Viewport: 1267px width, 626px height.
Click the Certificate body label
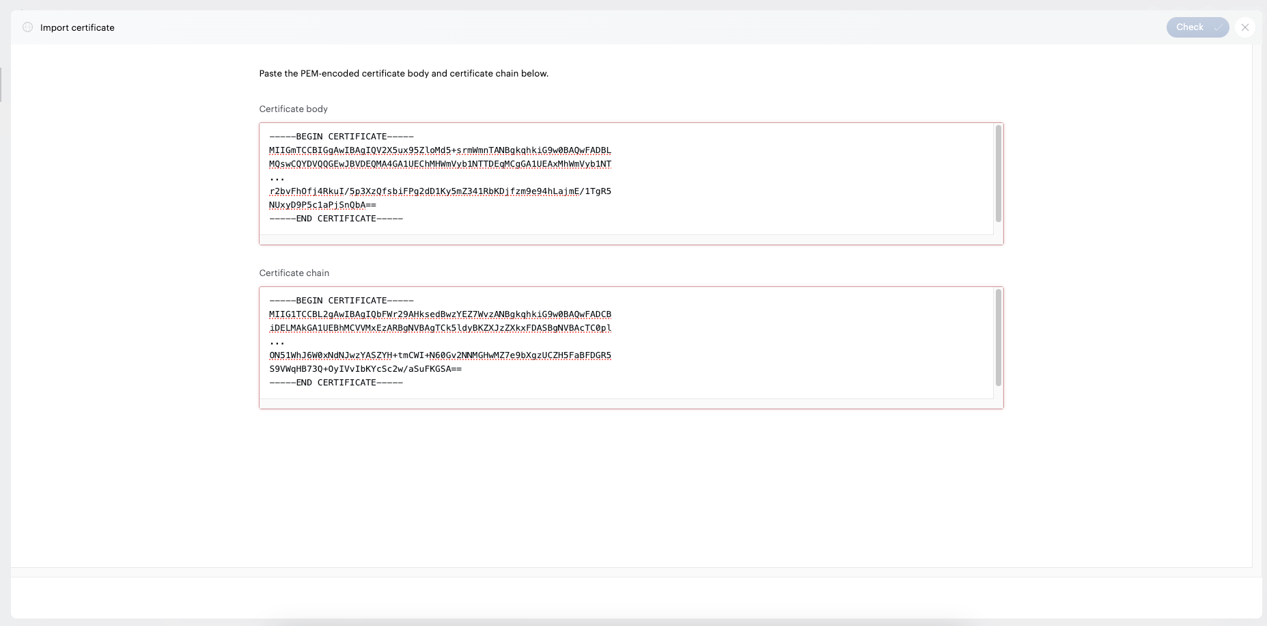[294, 109]
